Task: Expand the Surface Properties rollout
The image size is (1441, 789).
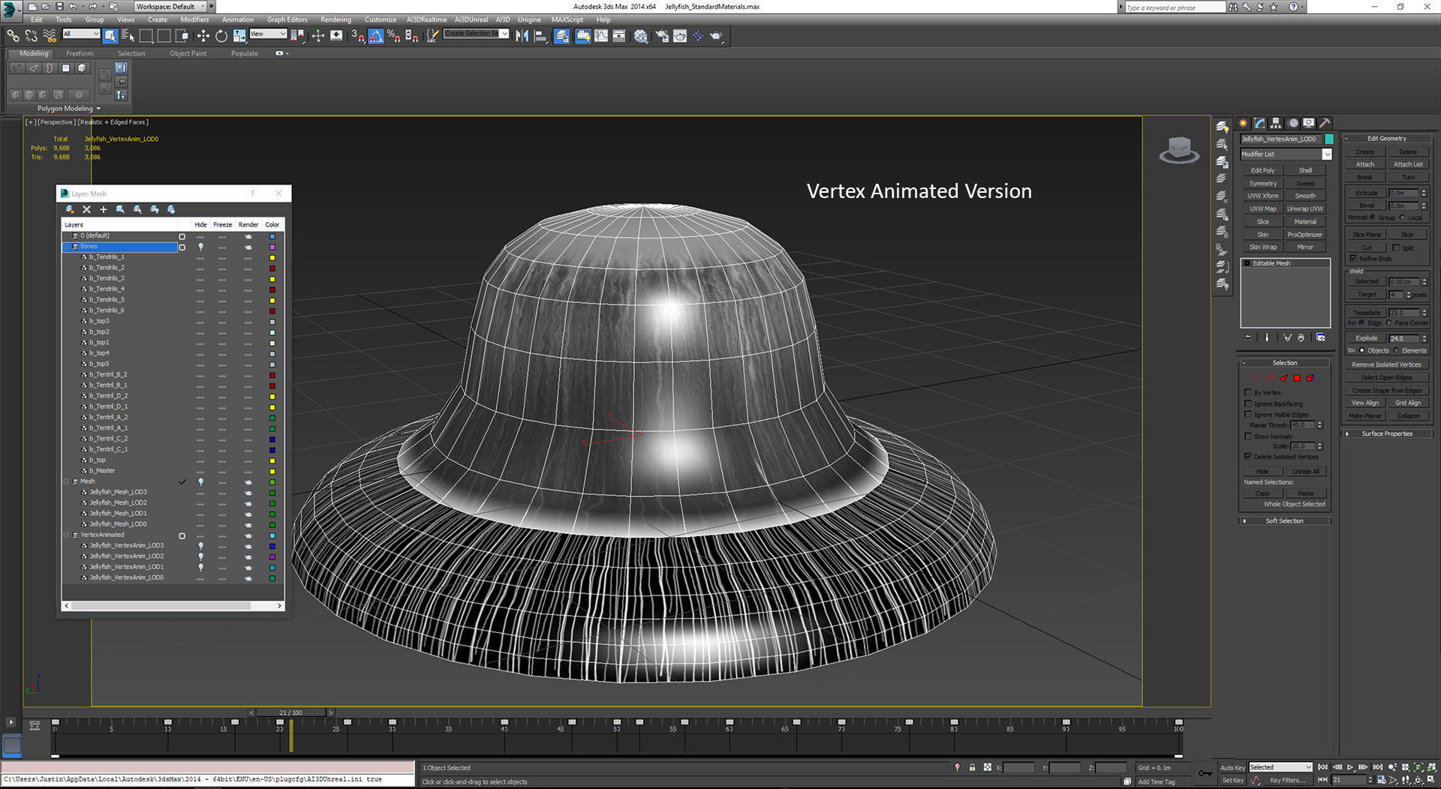Action: click(x=1387, y=433)
